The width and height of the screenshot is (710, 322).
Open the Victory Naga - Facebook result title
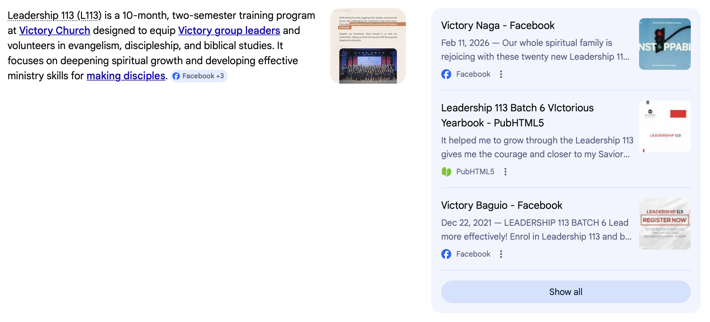pos(498,25)
